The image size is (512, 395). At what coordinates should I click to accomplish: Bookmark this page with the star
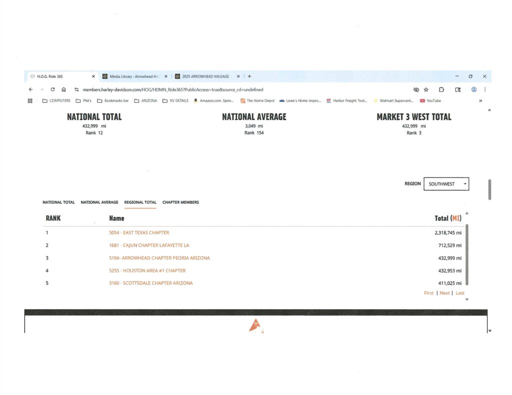click(426, 89)
